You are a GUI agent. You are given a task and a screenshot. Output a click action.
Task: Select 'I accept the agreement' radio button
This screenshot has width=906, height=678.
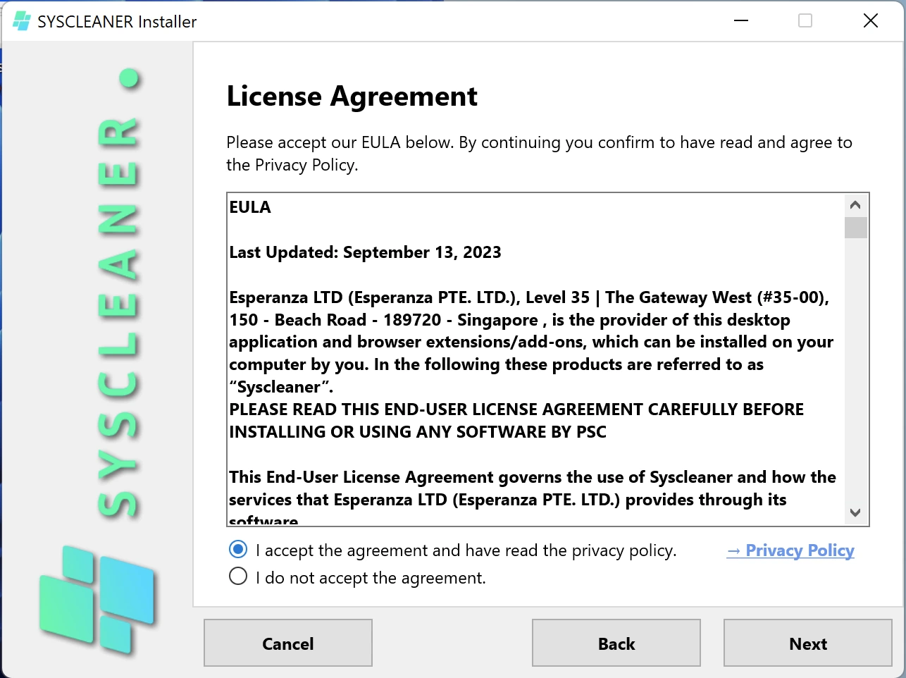point(238,550)
